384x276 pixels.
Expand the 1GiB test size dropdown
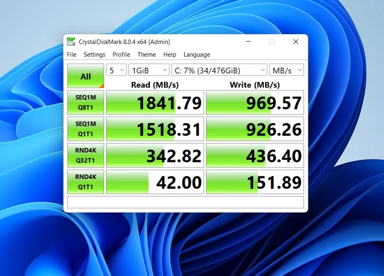149,70
